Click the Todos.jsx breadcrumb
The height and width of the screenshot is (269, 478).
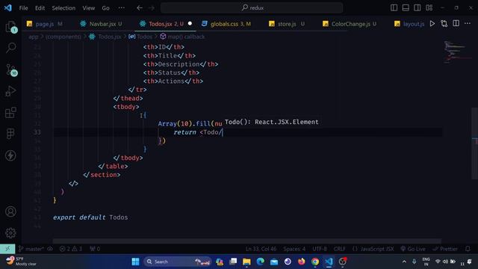pos(105,37)
